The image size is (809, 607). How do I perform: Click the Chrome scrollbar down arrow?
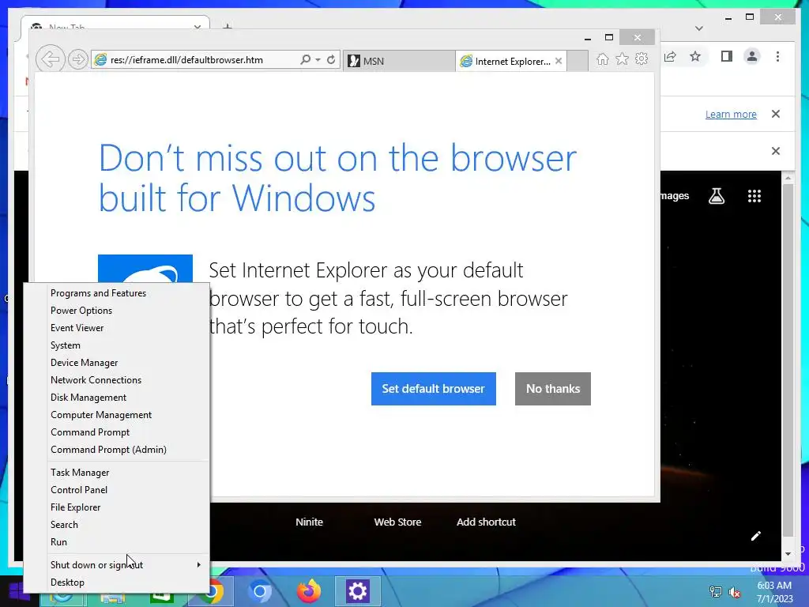click(788, 554)
